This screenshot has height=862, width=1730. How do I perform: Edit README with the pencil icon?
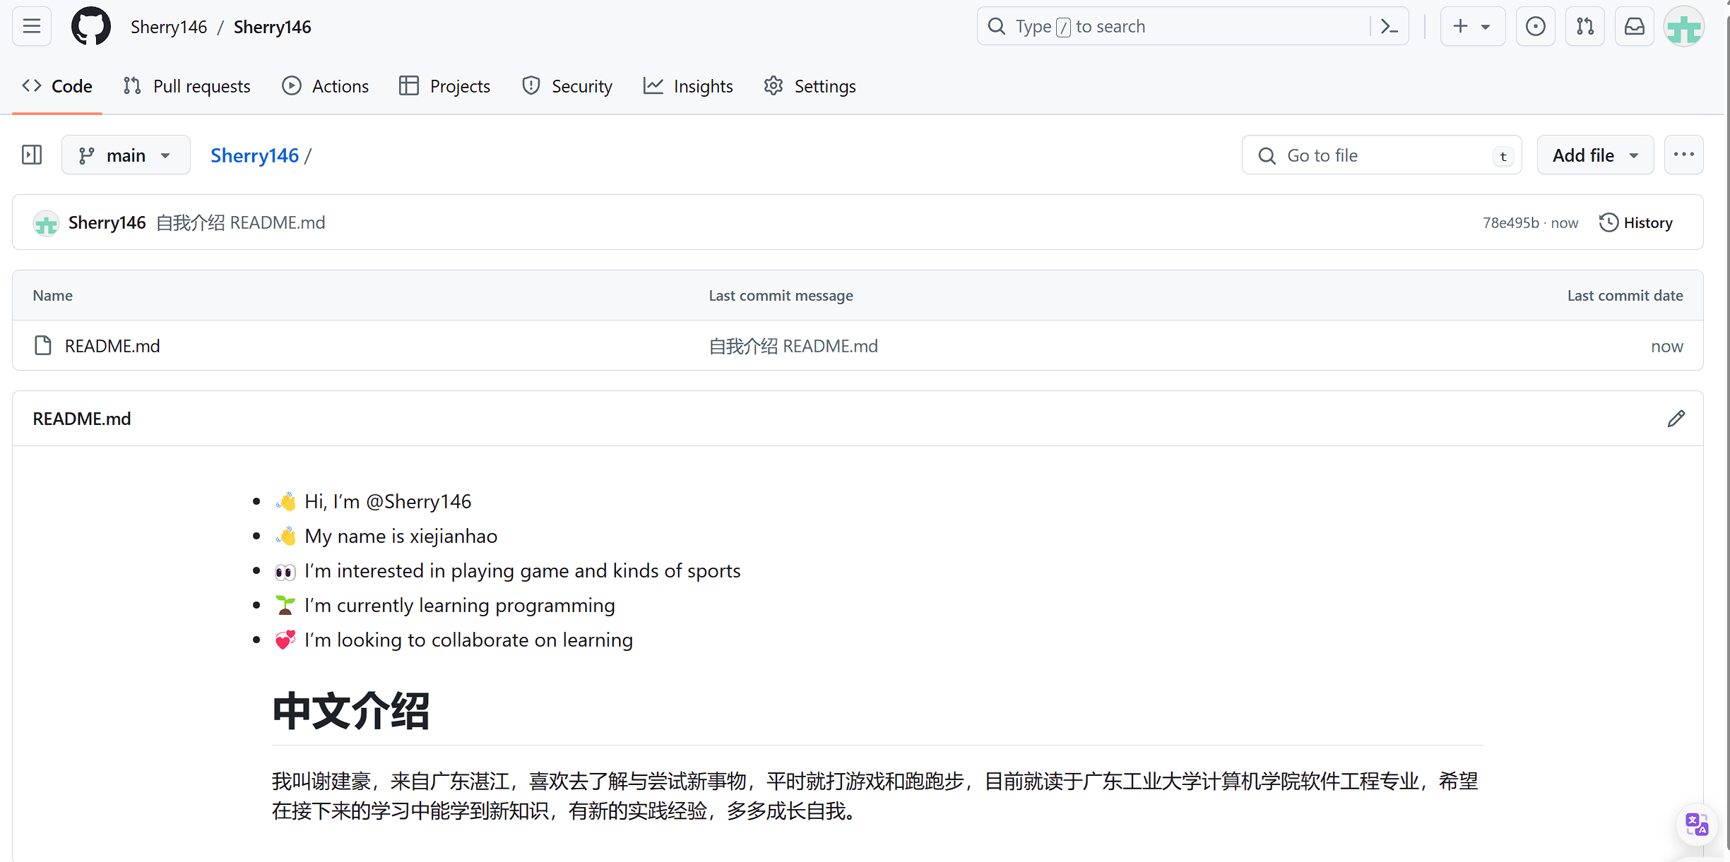point(1676,419)
